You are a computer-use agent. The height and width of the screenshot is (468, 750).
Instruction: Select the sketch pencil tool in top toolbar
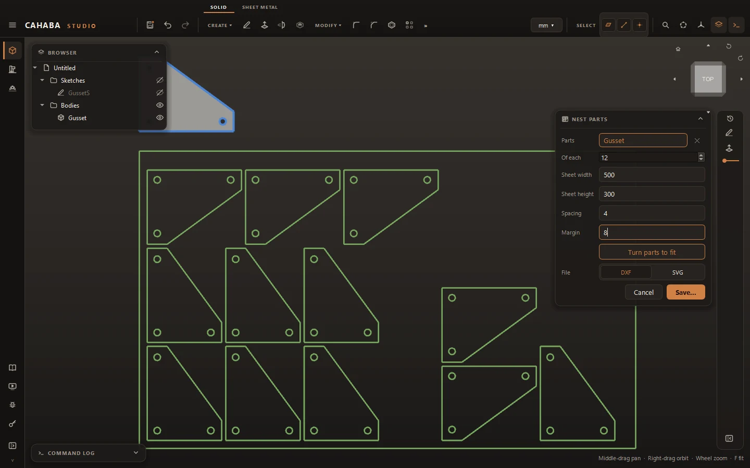point(247,25)
